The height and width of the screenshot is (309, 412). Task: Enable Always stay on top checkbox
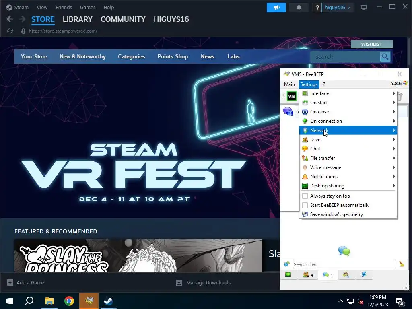pos(305,196)
